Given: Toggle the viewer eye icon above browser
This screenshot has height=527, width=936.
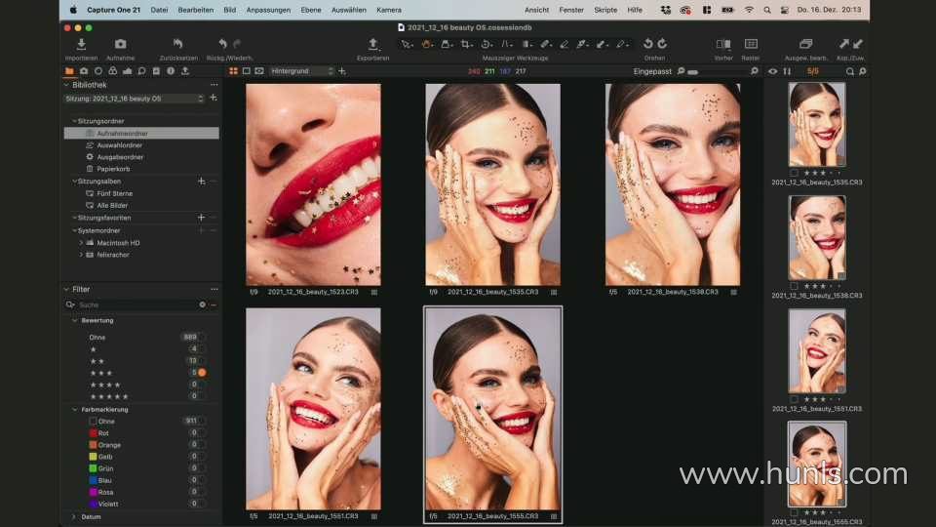Looking at the screenshot, I should [x=773, y=71].
